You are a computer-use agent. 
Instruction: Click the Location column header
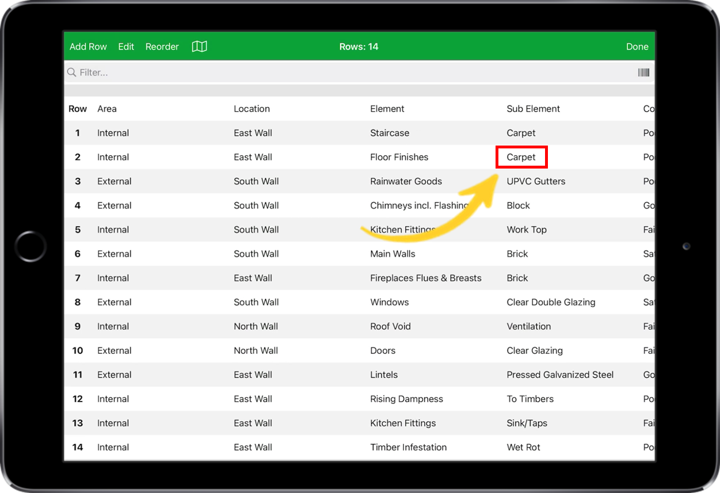click(x=251, y=108)
